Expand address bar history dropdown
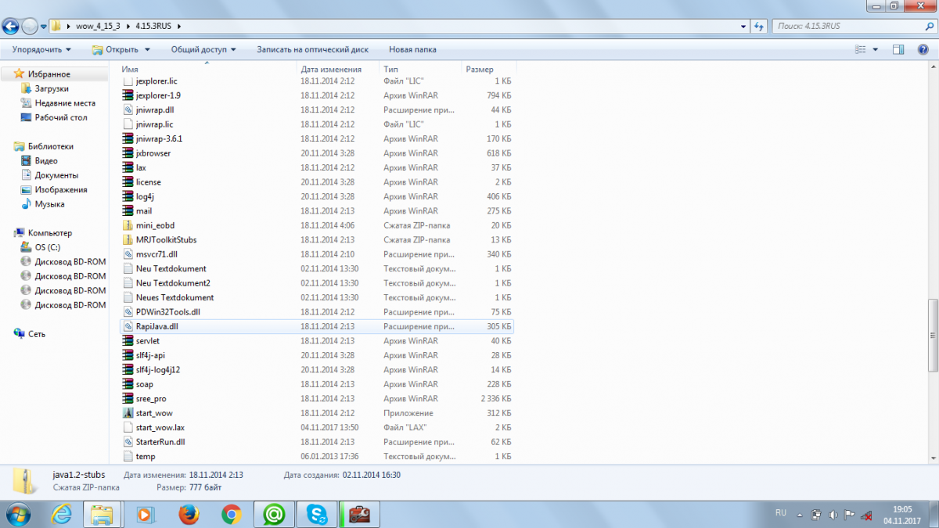 point(743,26)
